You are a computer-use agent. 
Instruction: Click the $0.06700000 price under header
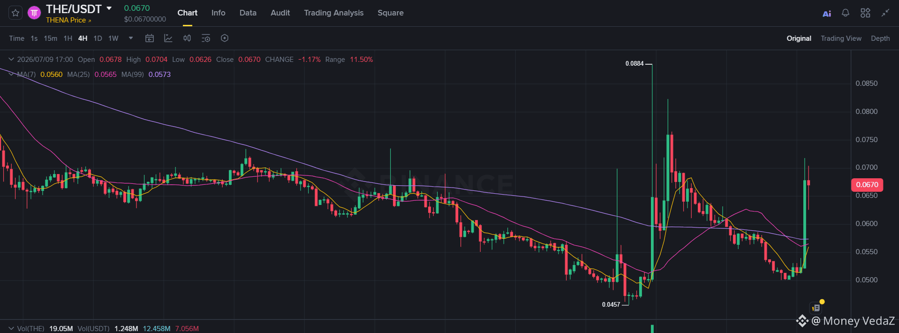[x=145, y=19]
